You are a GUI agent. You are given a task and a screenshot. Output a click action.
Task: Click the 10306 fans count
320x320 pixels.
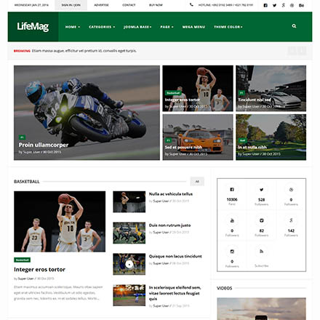coord(232,199)
